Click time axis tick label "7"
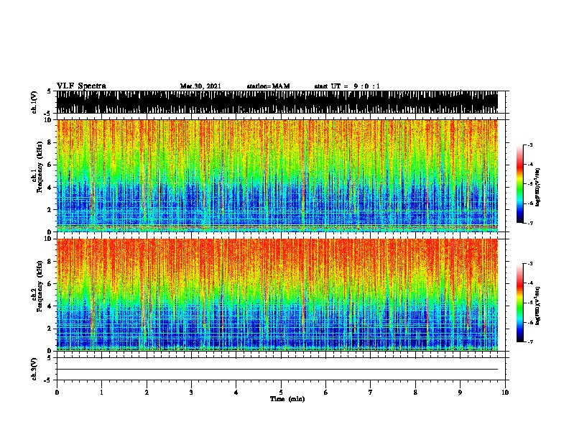This screenshot has height=440, width=569. (371, 393)
